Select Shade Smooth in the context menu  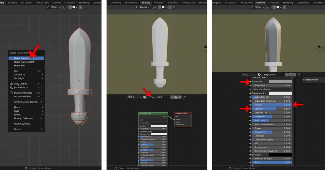tap(26, 58)
